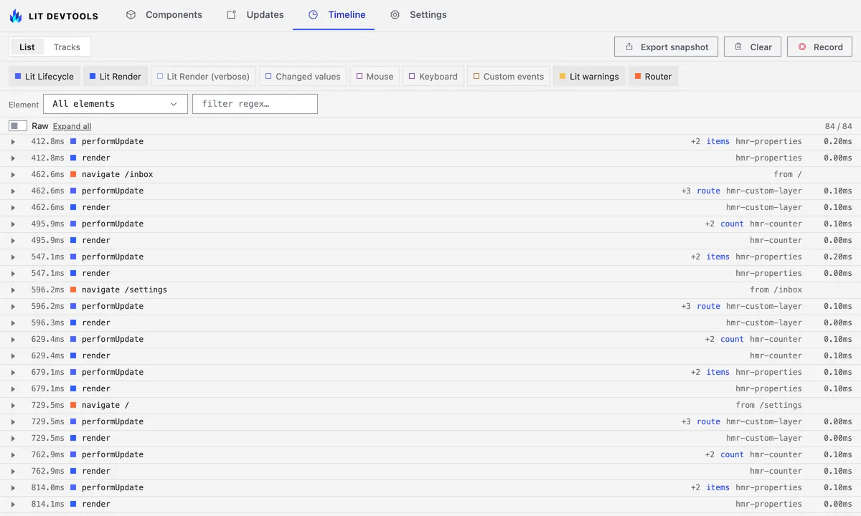Click the Lit DevTools flame logo

16,15
